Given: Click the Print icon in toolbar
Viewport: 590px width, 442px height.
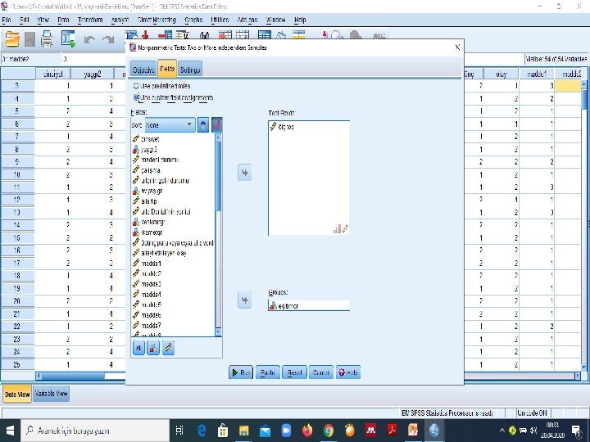Looking at the screenshot, I should point(47,39).
